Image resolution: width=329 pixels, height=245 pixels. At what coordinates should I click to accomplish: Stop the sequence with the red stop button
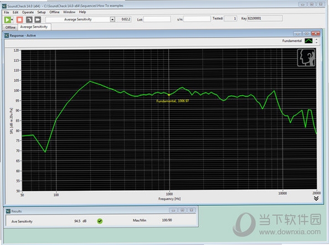(20, 20)
